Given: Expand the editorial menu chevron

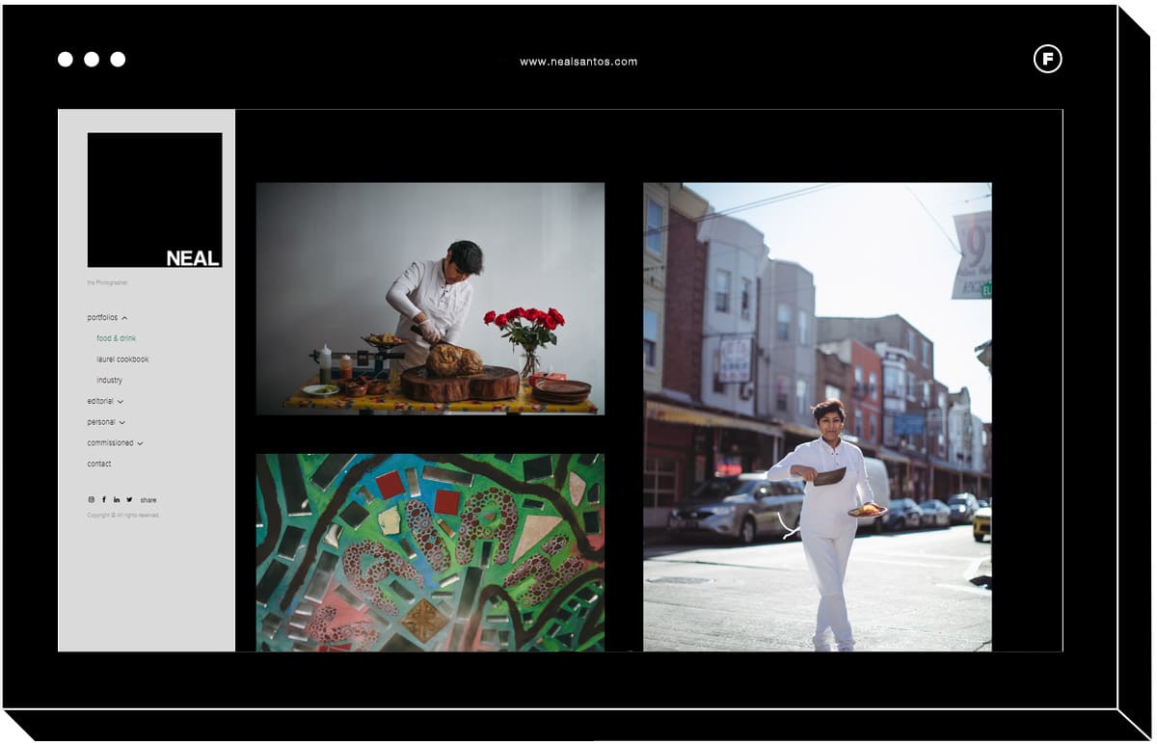Looking at the screenshot, I should click(x=121, y=402).
